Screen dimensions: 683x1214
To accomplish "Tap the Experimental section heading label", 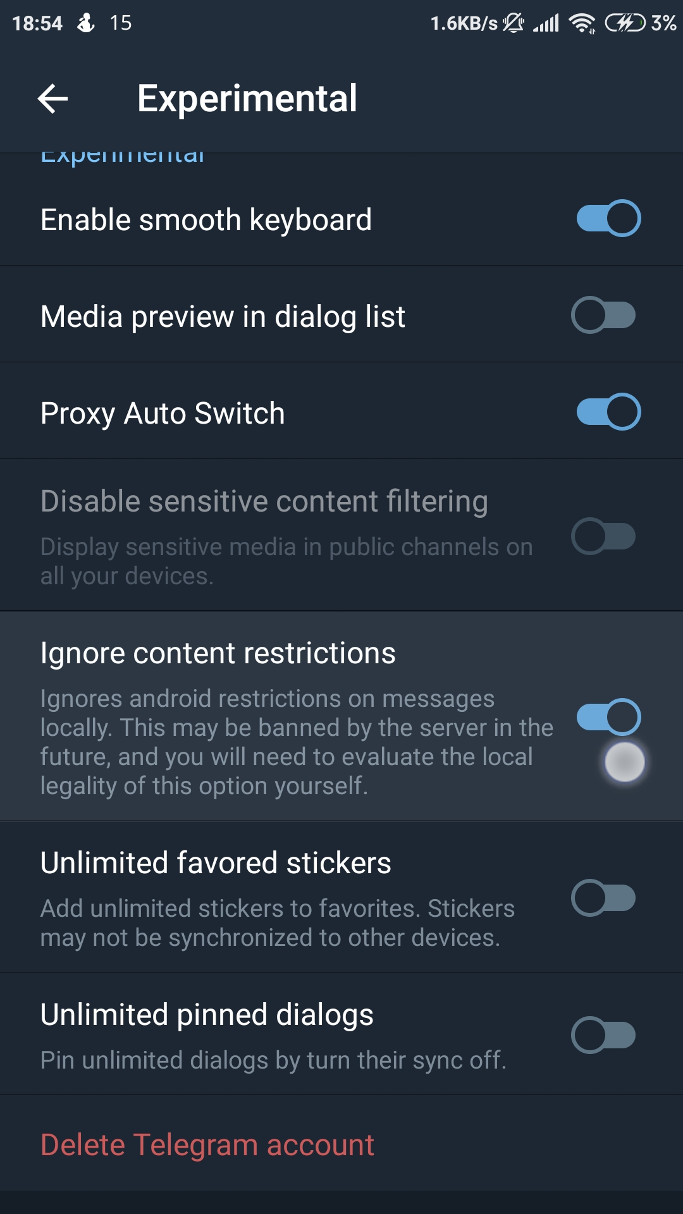I will [x=122, y=155].
